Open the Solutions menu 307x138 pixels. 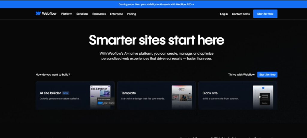pos(82,14)
